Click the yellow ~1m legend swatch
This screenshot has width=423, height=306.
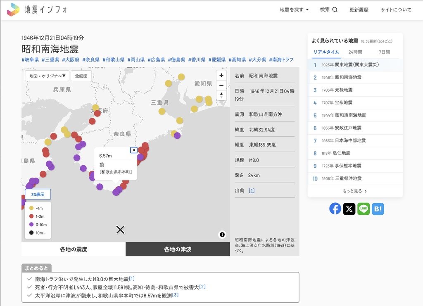(x=31, y=208)
